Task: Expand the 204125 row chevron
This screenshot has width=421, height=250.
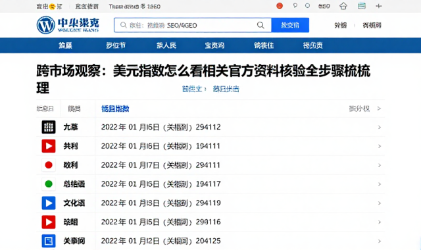Action: [380, 241]
